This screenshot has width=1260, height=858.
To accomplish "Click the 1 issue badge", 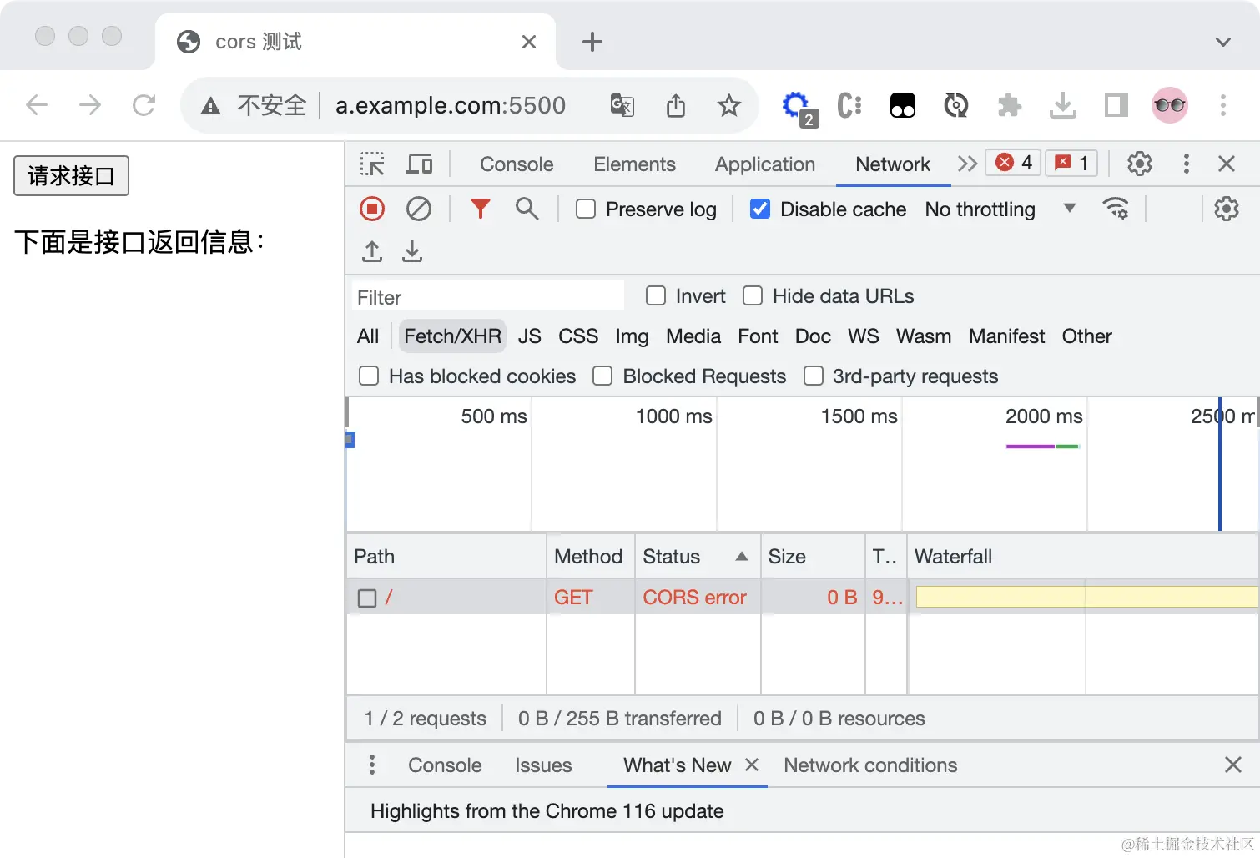I will (x=1071, y=163).
